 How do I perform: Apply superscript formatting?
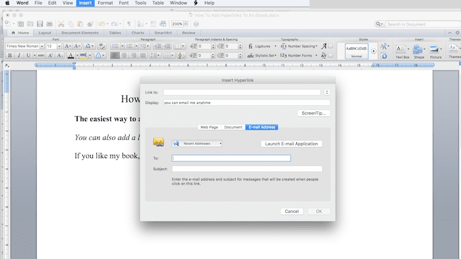tap(51, 55)
